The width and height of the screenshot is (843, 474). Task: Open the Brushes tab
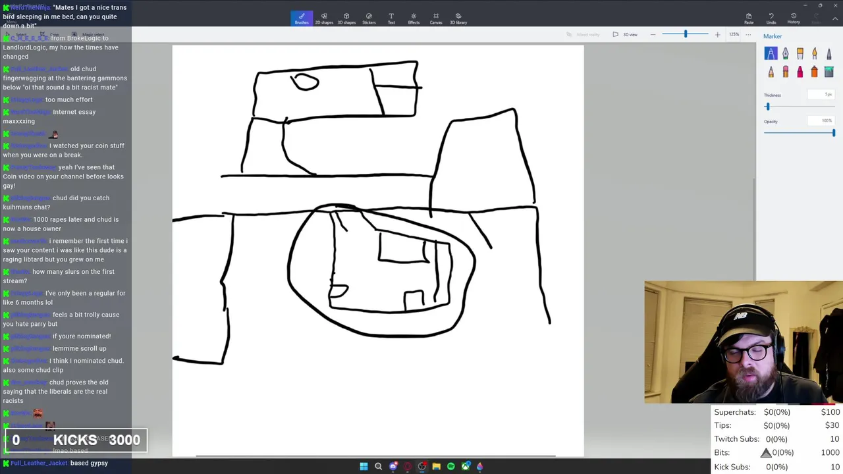[302, 18]
